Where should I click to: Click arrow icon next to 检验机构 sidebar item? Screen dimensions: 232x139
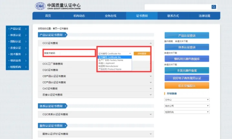click(x=26, y=67)
